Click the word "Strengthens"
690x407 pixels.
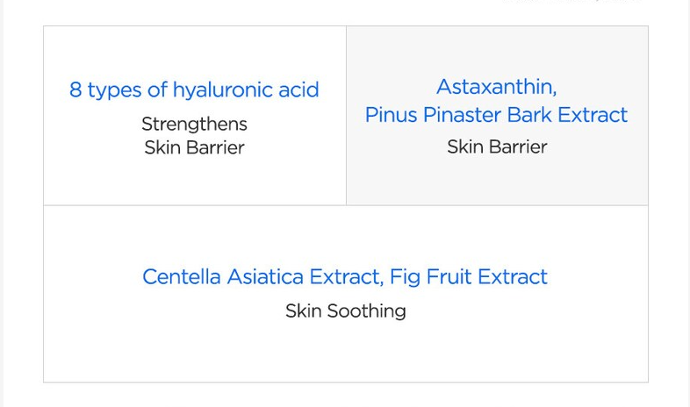tap(194, 124)
